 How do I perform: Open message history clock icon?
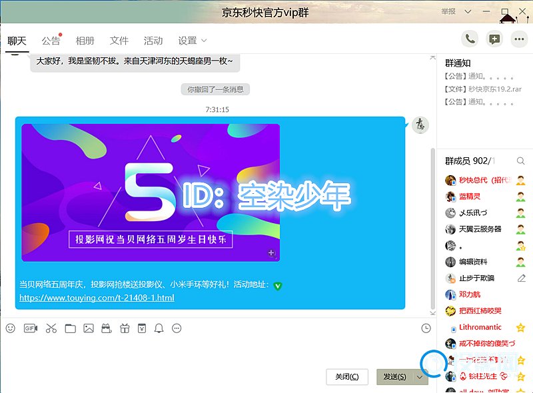click(426, 328)
